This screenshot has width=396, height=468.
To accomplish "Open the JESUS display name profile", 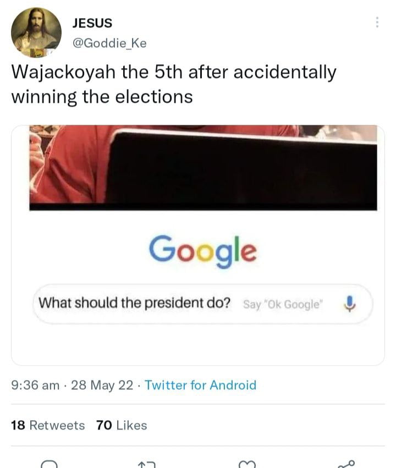I will 92,23.
